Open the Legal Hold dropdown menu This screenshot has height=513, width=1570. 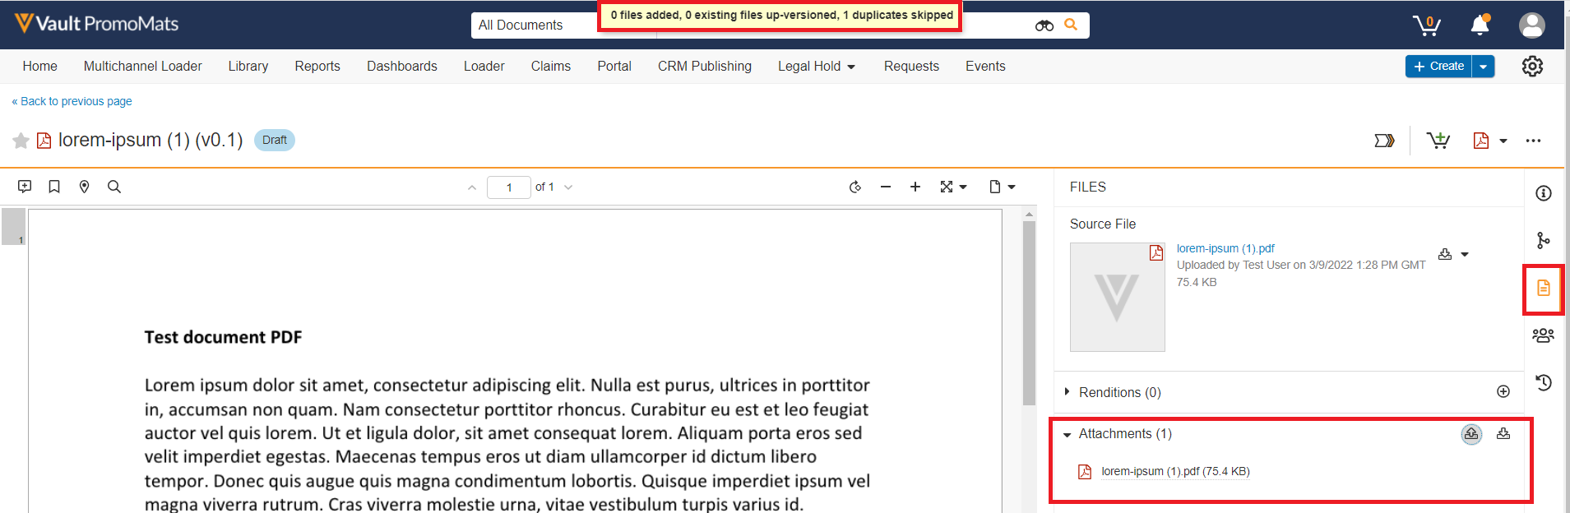[x=816, y=67]
